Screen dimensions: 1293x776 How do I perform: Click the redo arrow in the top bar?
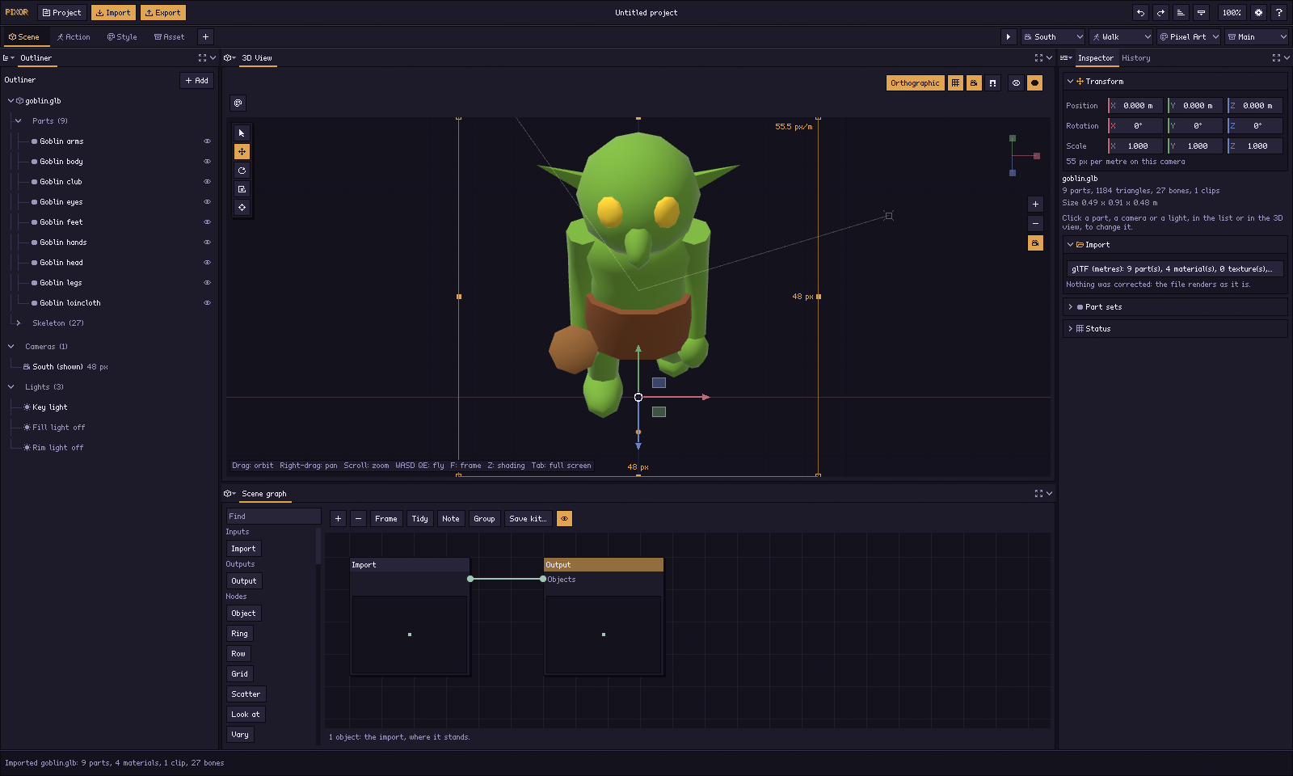[1160, 13]
